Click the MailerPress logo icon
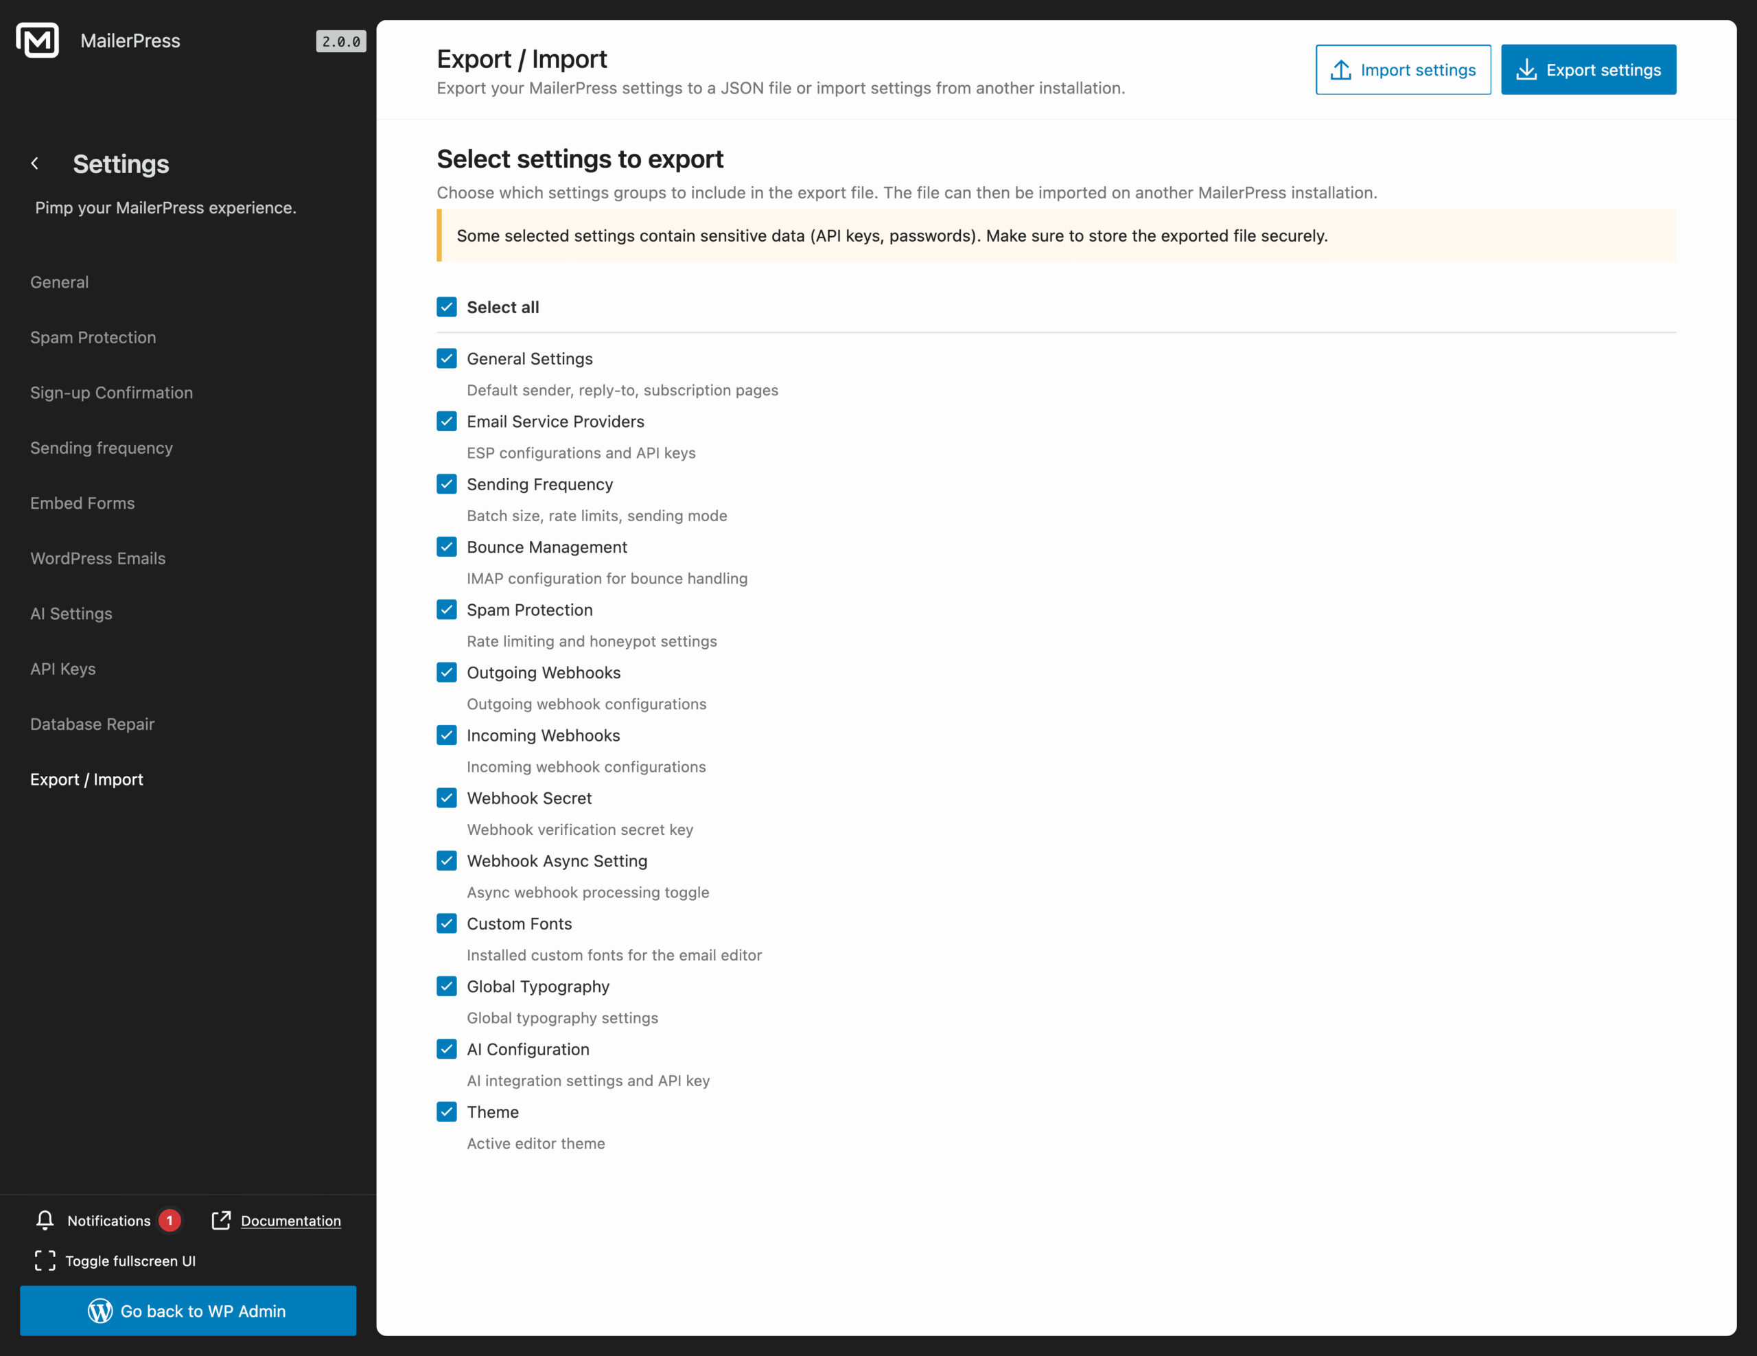The width and height of the screenshot is (1757, 1356). tap(37, 41)
